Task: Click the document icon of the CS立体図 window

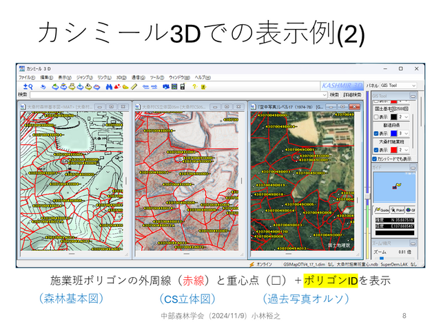Action: click(x=138, y=107)
